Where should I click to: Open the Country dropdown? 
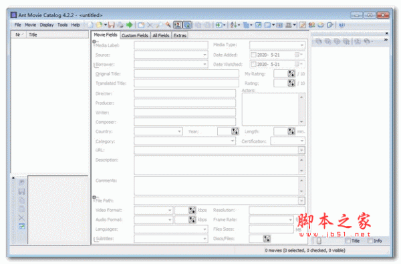[179, 131]
